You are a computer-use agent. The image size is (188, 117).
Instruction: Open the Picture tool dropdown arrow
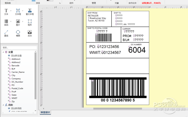23,22
